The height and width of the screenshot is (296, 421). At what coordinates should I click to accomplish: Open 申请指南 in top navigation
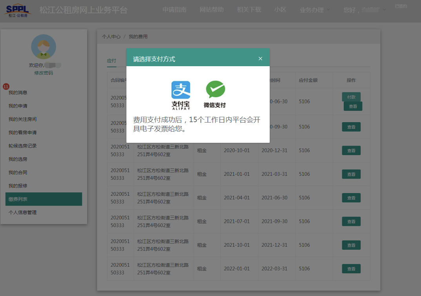[174, 9]
